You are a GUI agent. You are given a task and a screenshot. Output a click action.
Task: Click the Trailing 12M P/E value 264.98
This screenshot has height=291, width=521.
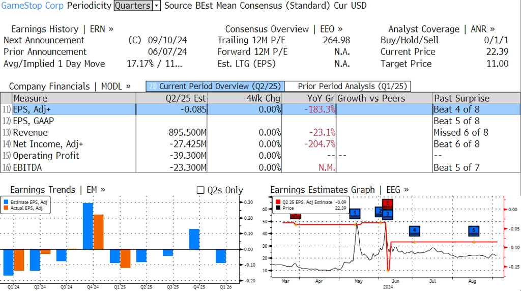pyautogui.click(x=336, y=40)
